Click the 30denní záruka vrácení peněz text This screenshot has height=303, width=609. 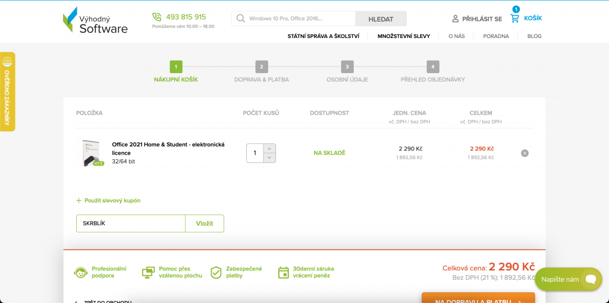313,272
